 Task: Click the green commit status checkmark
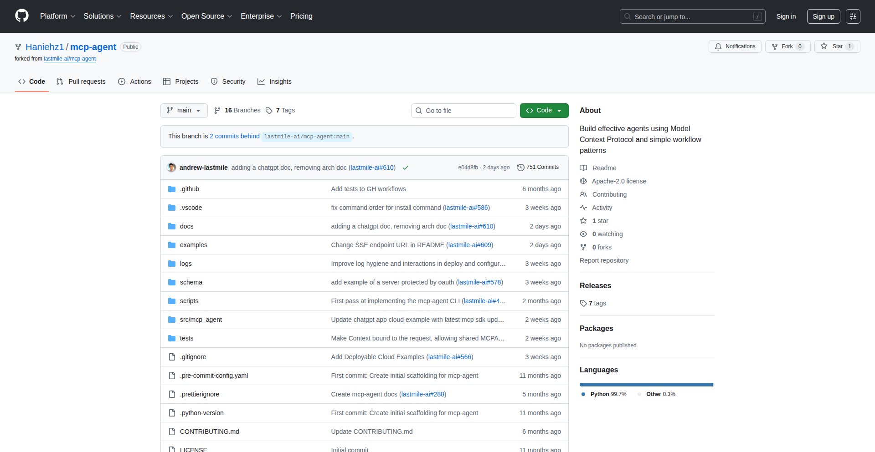(405, 168)
